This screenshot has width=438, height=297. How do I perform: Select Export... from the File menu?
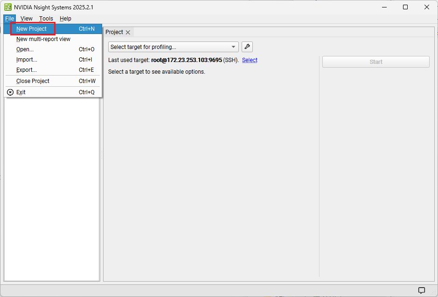coord(53,70)
